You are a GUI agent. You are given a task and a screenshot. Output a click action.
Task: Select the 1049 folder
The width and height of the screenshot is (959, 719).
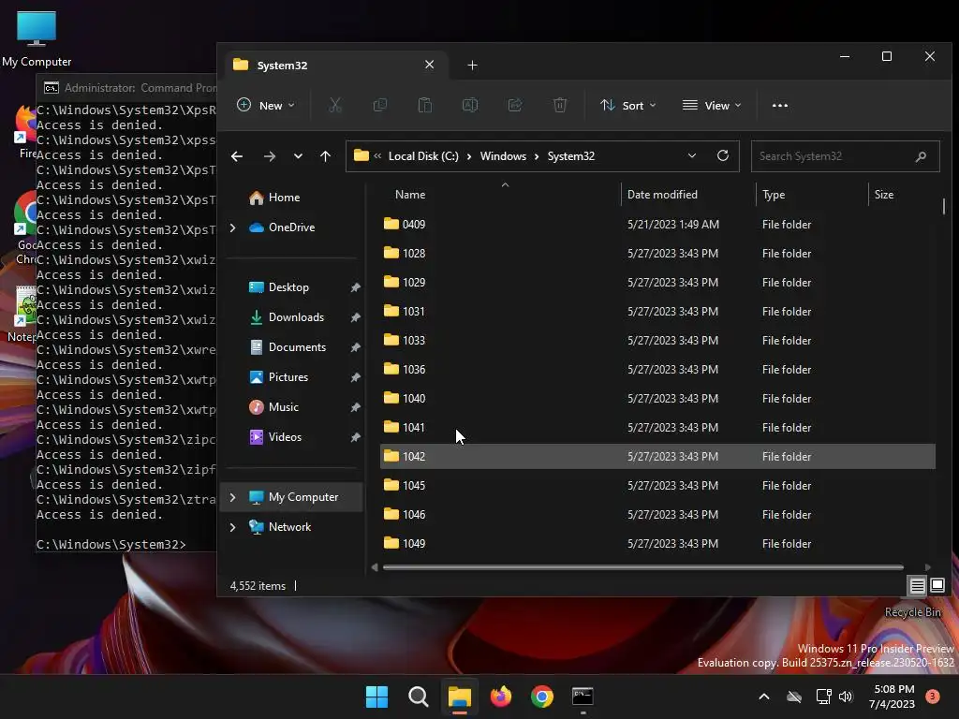click(657, 544)
